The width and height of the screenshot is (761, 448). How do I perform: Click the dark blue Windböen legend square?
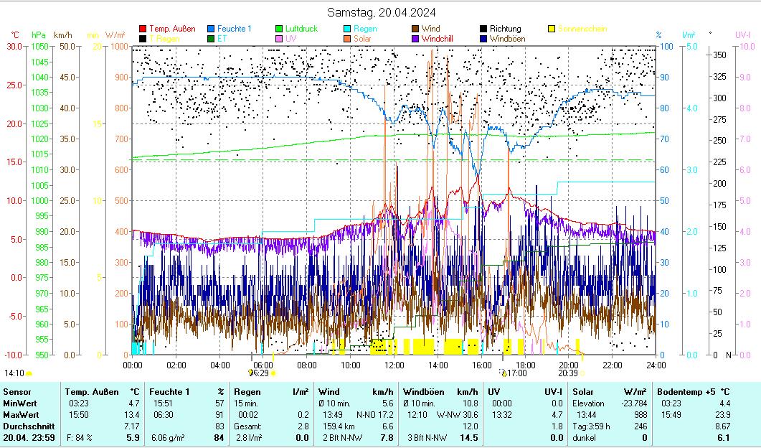[x=484, y=39]
